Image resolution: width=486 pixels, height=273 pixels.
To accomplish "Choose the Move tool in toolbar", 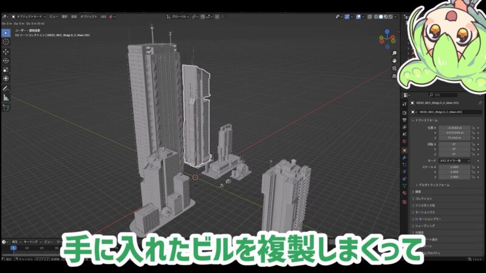I will coord(6,52).
